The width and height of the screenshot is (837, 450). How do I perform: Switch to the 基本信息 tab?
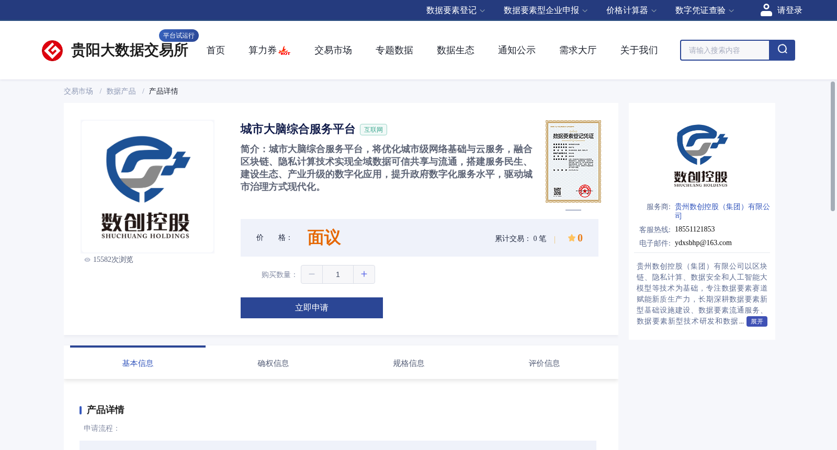coord(138,363)
